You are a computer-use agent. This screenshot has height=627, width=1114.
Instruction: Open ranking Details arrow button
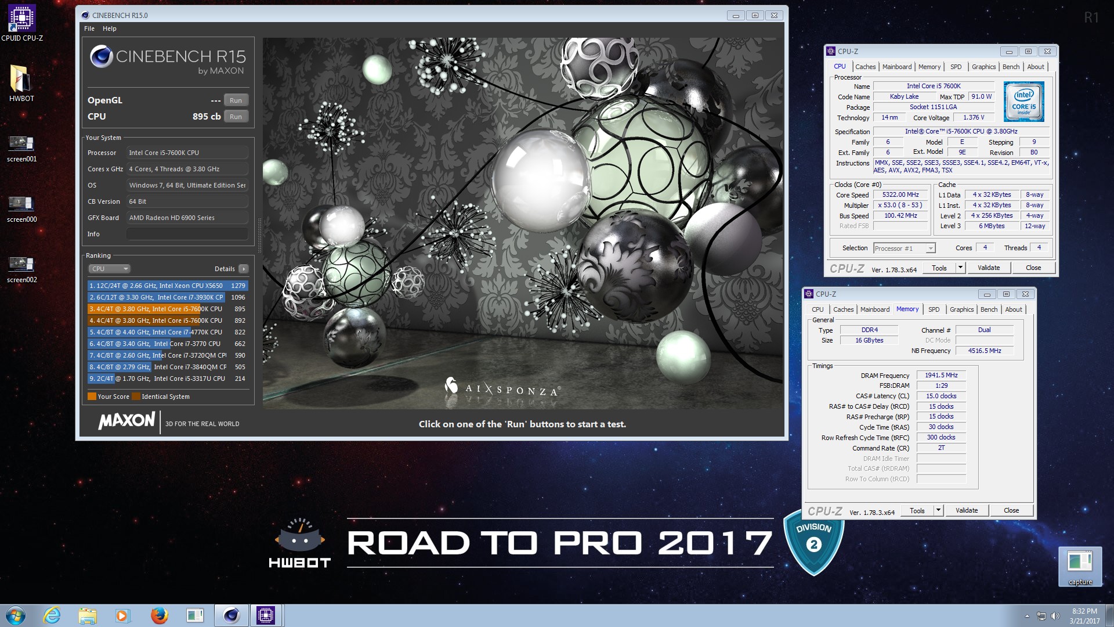[x=244, y=269]
